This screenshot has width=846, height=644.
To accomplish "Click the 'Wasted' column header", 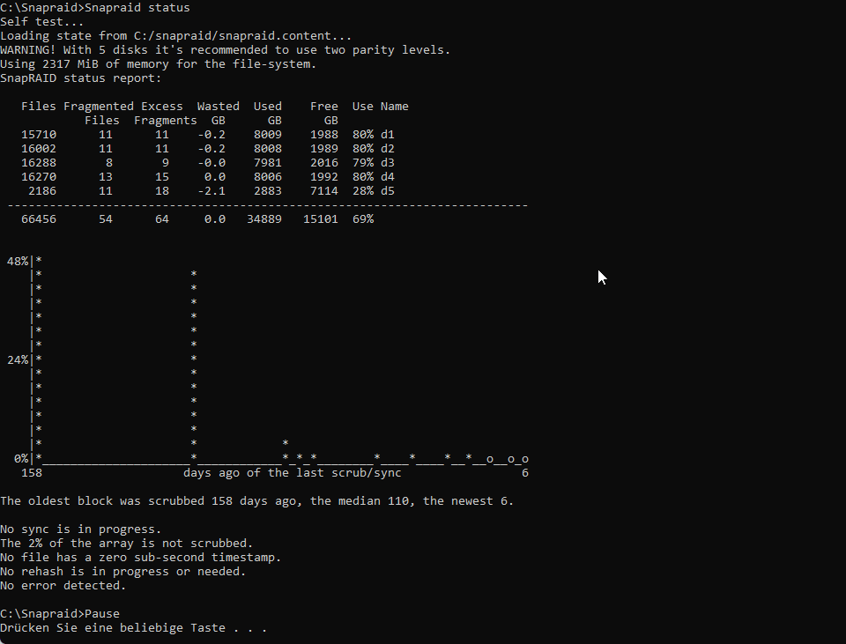I will click(218, 107).
